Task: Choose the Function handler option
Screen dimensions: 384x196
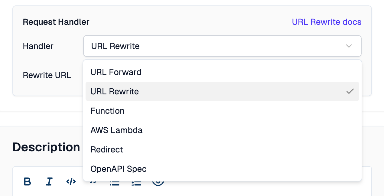Action: 107,111
